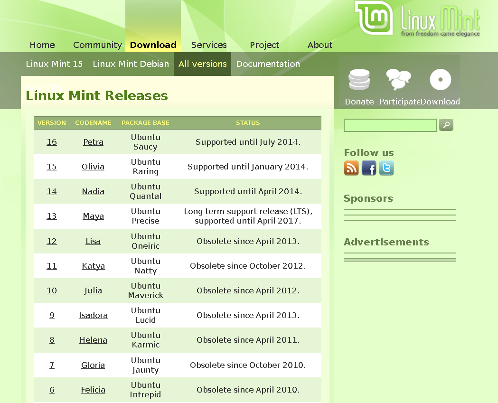This screenshot has width=498, height=403.
Task: Open the Gloria codename link
Action: tap(93, 365)
